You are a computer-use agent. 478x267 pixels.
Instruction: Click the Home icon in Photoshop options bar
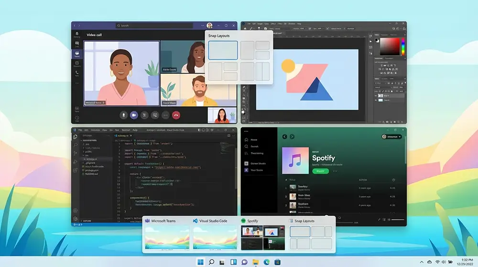click(x=245, y=29)
